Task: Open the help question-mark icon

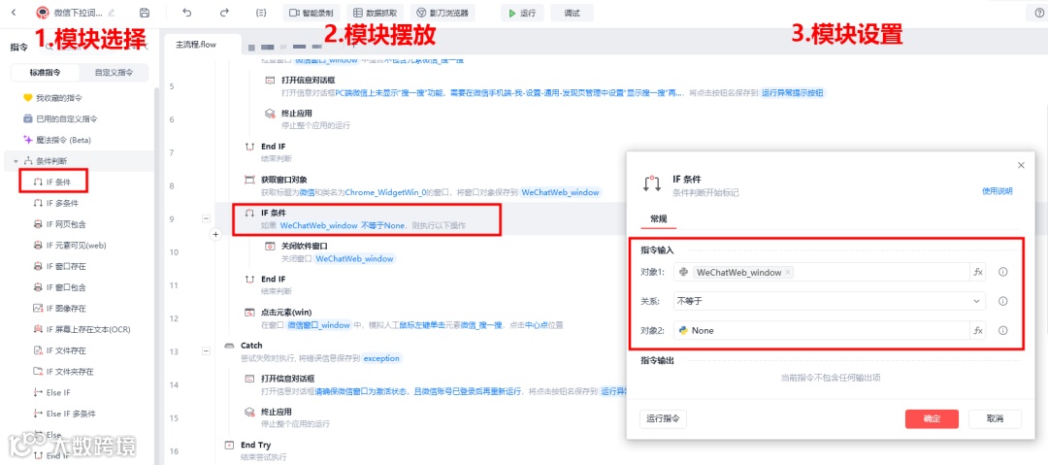Action: [1039, 13]
